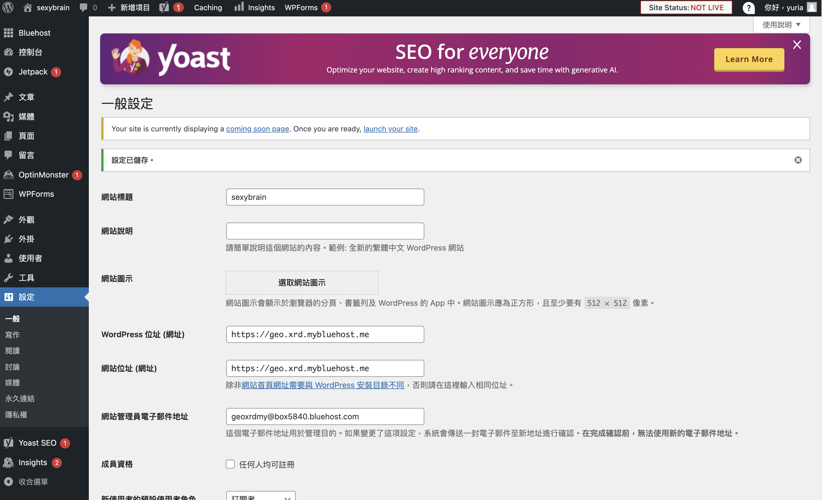Click the launch your site link
This screenshot has width=822, height=500.
(390, 129)
